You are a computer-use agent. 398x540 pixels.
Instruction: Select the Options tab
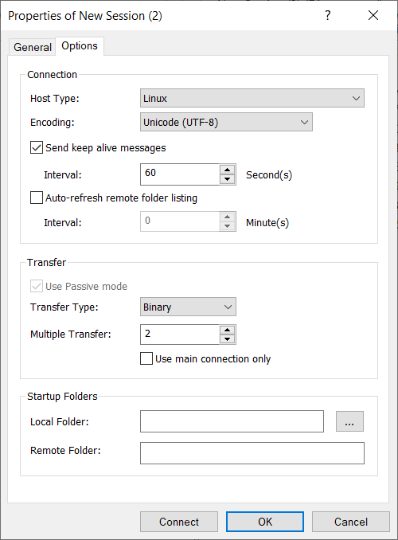[80, 46]
